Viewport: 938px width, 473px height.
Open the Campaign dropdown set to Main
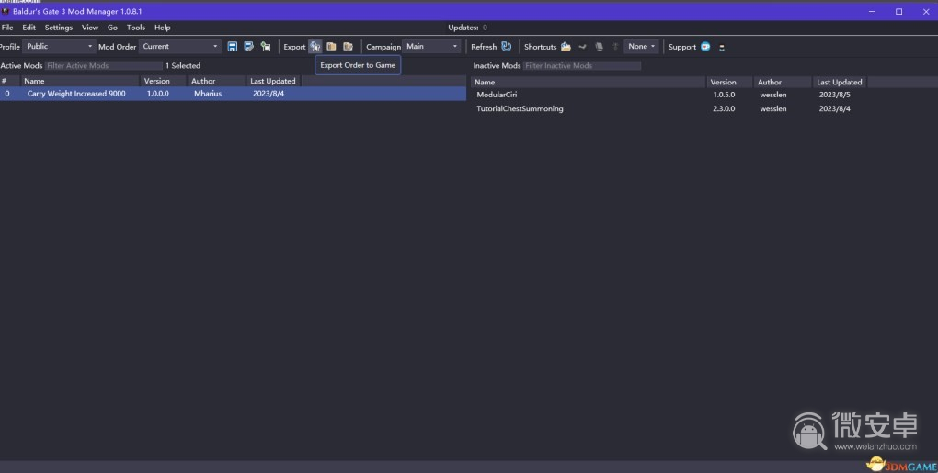[x=431, y=47]
